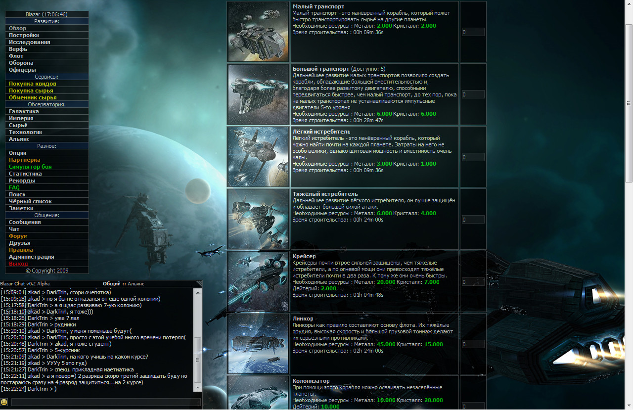The image size is (633, 410).
Task: Click the Крейсер quantity field
Action: click(473, 282)
